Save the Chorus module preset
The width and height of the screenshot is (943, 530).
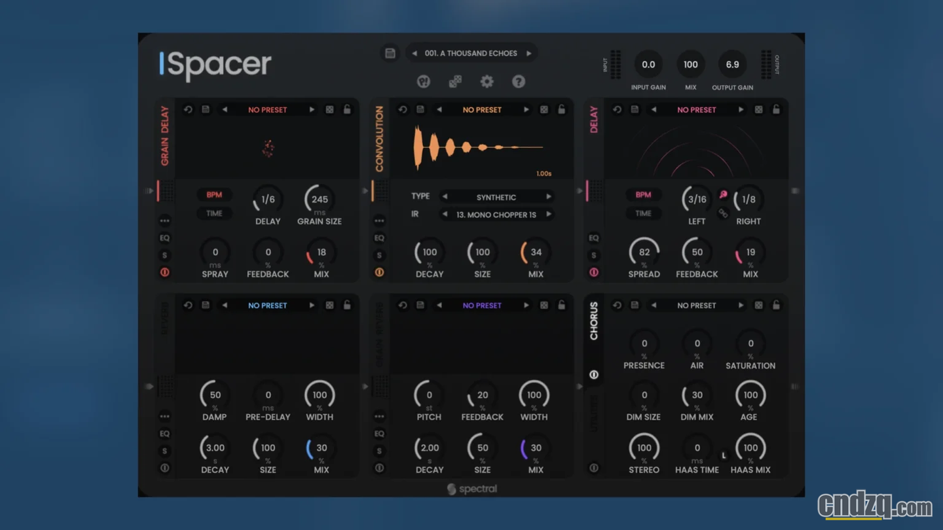(x=635, y=305)
